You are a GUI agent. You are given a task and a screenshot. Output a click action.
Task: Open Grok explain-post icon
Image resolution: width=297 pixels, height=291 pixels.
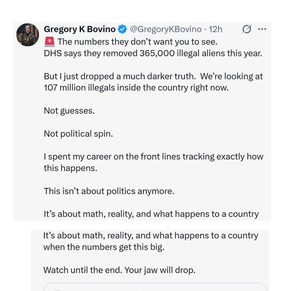point(247,29)
